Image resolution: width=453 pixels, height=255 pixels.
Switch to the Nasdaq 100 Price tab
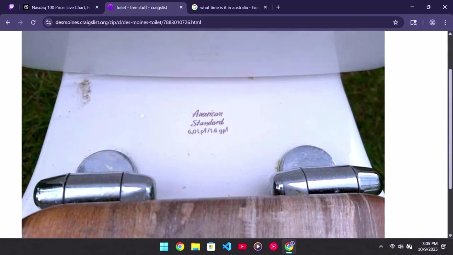(61, 7)
